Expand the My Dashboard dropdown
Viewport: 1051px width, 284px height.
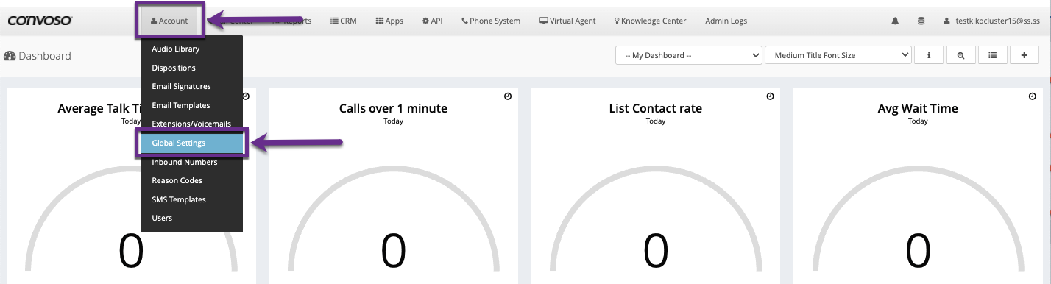pos(689,55)
